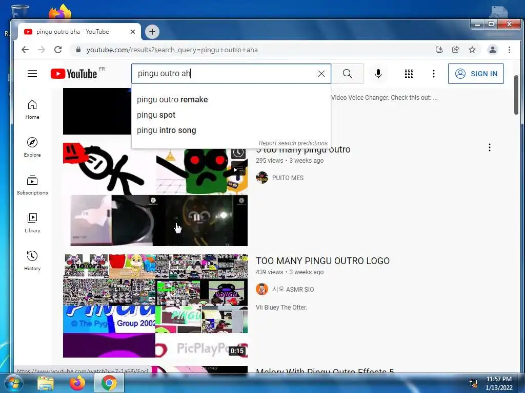
Task: Click Chrome icon in the taskbar
Action: pos(109,383)
